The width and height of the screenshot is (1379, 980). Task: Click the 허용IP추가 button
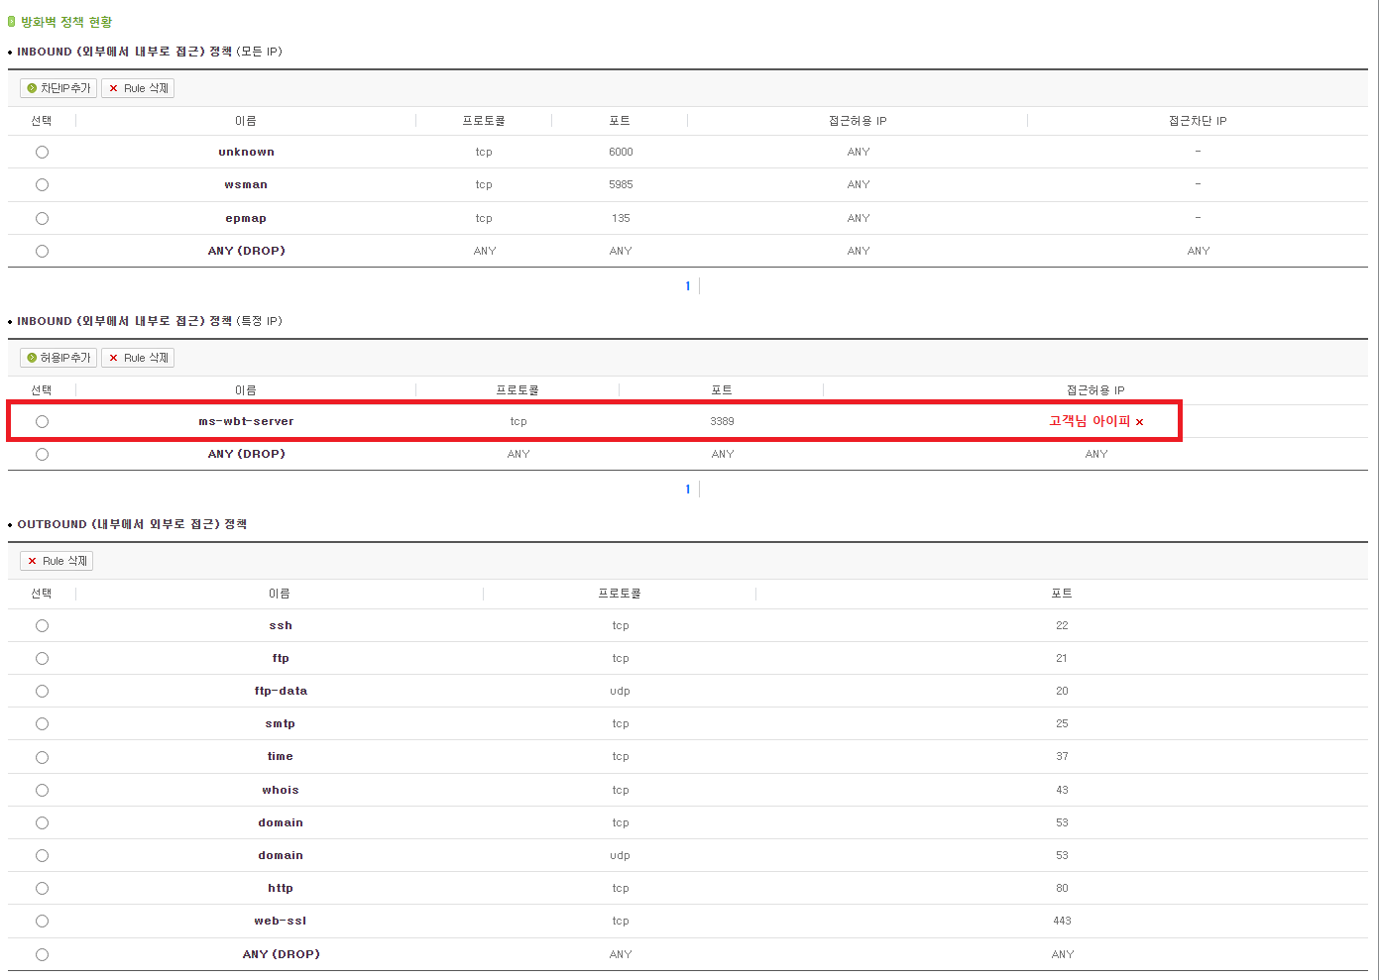pyautogui.click(x=57, y=357)
